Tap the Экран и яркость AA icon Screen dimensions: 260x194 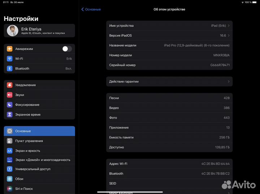coord(10,151)
